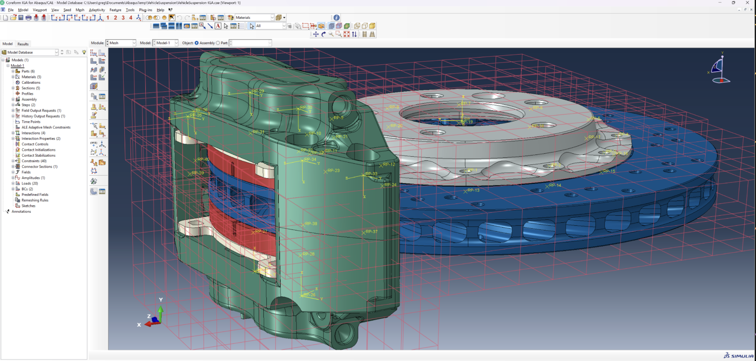Select the Assembly object radio button
756x361 pixels.
point(197,43)
